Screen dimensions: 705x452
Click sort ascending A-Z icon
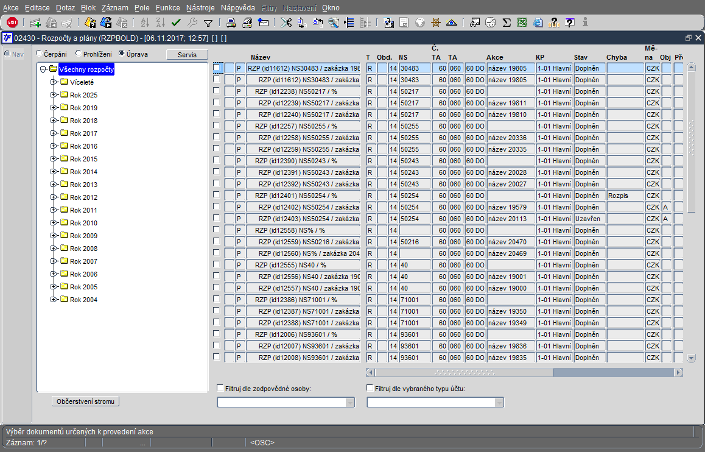click(145, 23)
